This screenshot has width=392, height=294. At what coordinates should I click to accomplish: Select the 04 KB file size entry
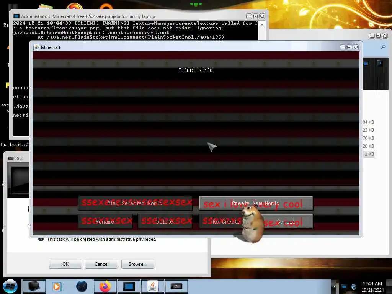pyautogui.click(x=368, y=122)
